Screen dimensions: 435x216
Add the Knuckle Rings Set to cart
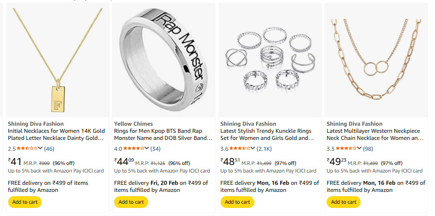tap(237, 202)
